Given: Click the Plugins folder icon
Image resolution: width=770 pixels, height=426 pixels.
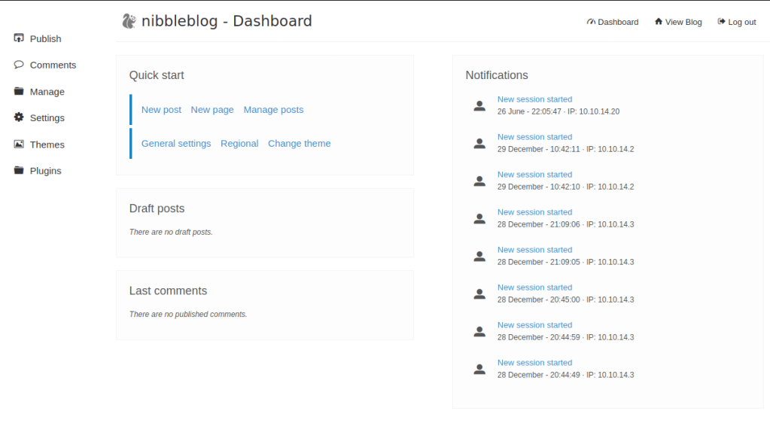Looking at the screenshot, I should click(x=19, y=171).
